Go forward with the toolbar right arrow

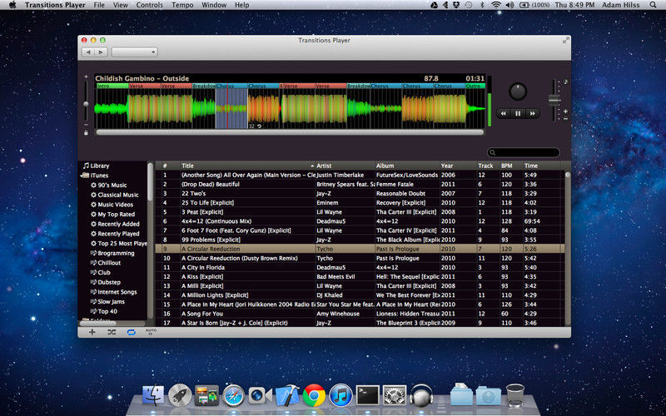coord(100,52)
